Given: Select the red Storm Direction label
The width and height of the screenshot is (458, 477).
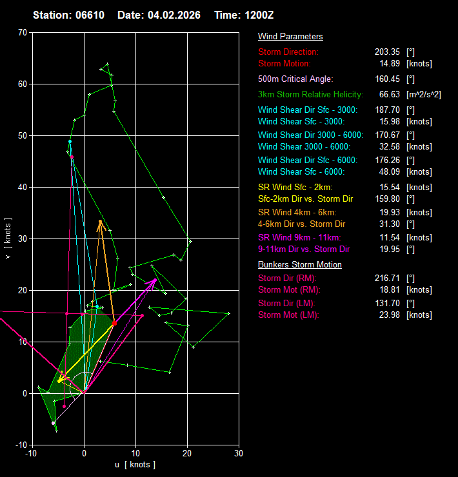Looking at the screenshot, I should (x=288, y=52).
